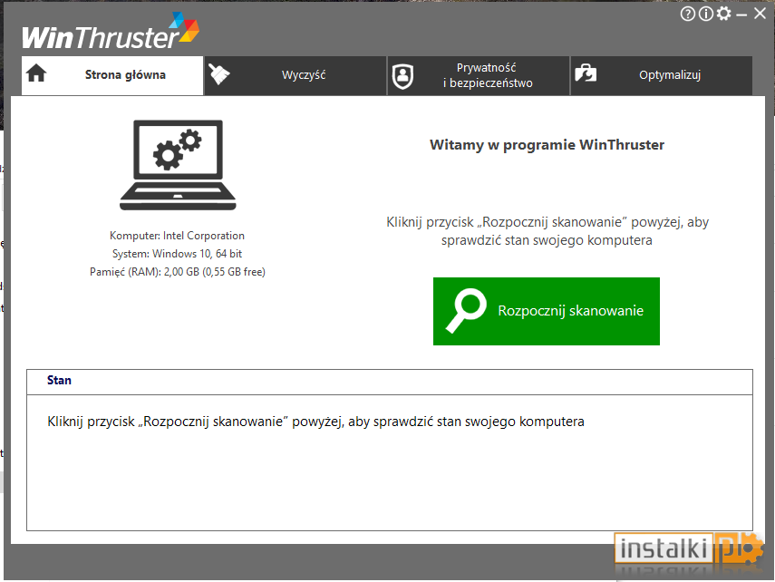Click the broom icon on Wyczyść tab
This screenshot has height=582, width=775.
219,74
